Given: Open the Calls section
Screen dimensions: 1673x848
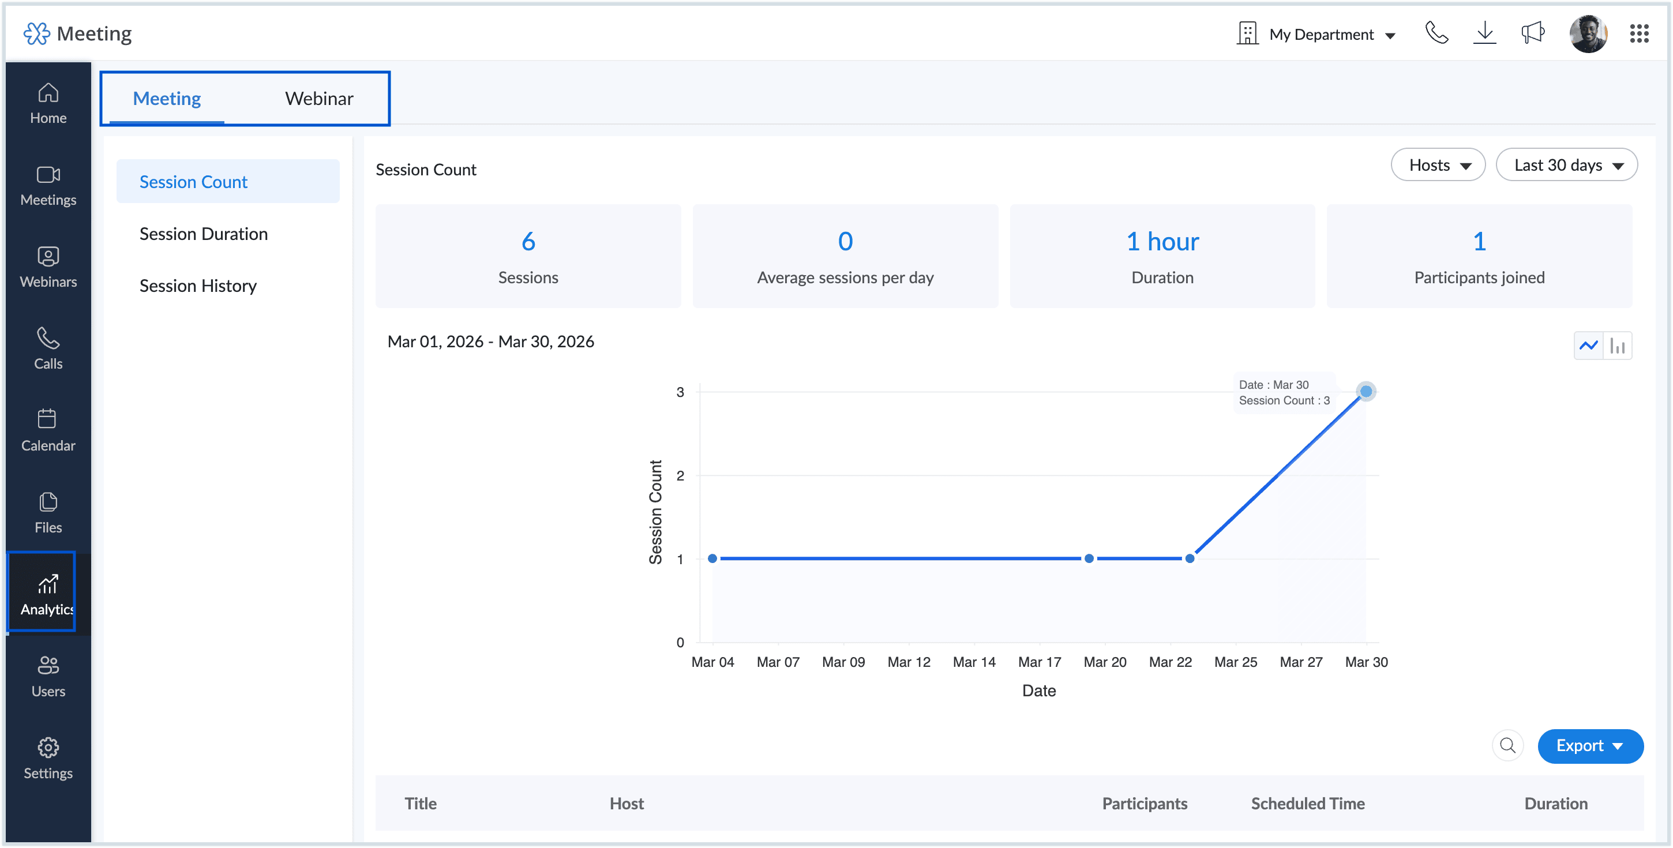Looking at the screenshot, I should pyautogui.click(x=48, y=348).
